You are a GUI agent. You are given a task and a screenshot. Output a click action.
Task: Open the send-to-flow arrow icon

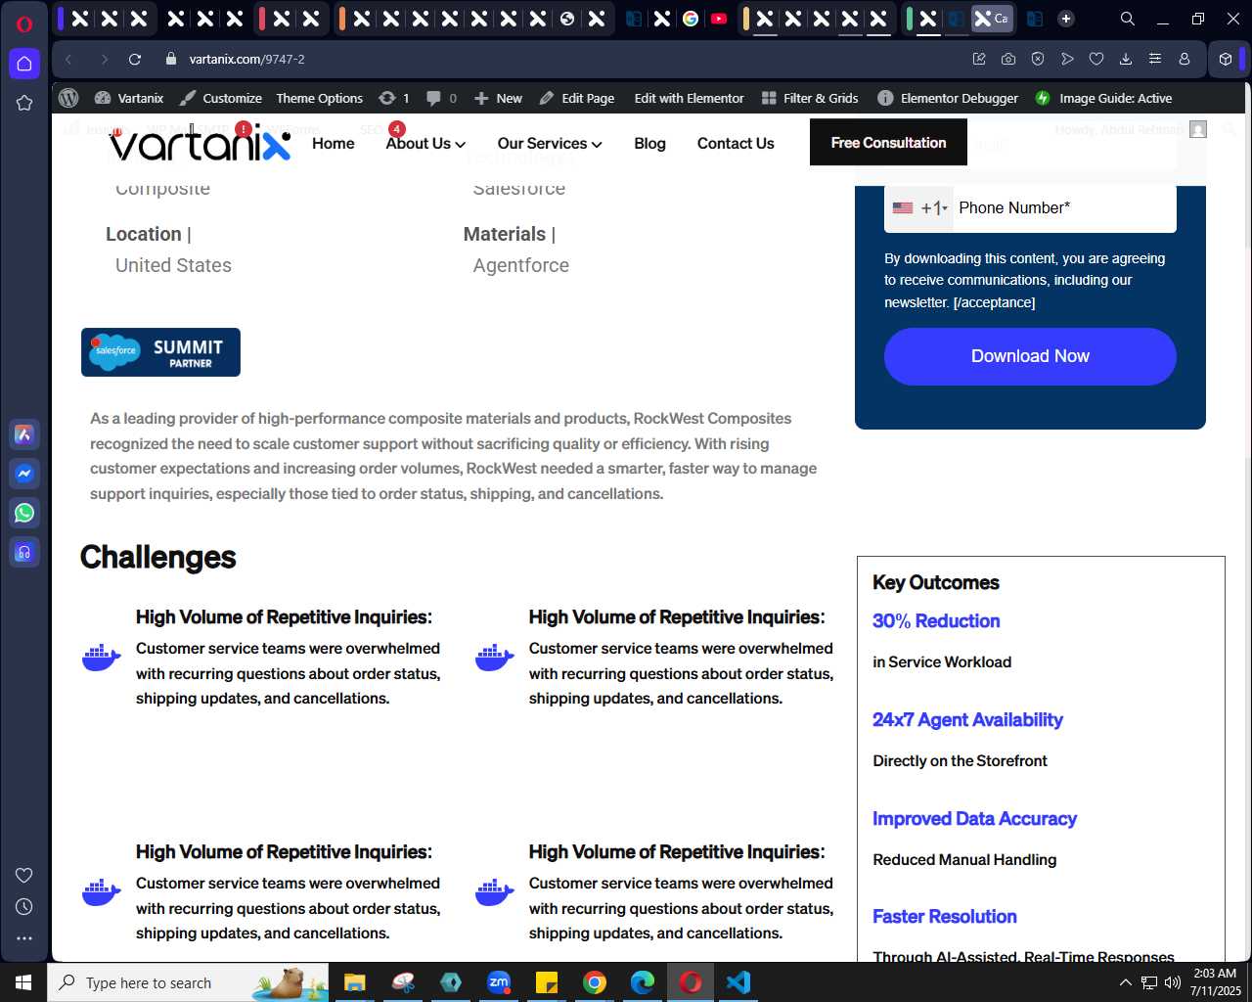1067,59
